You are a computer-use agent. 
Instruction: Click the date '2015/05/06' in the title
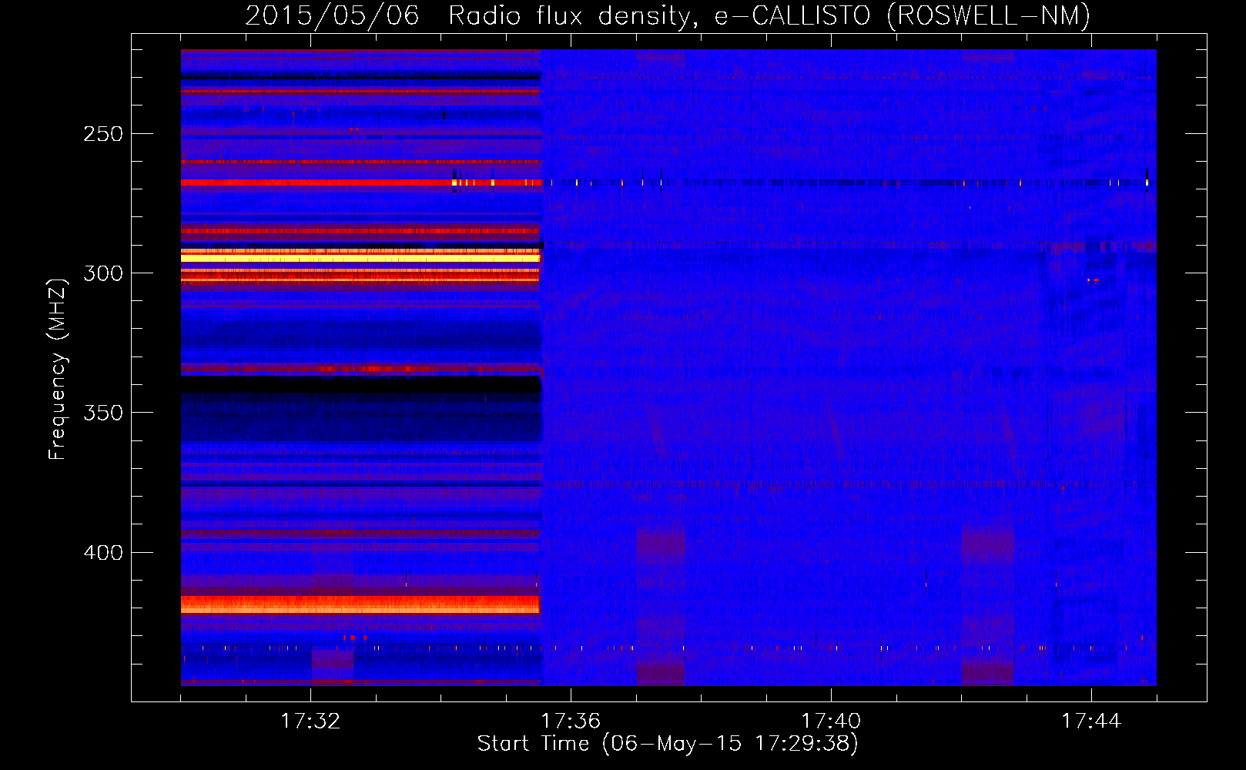(x=332, y=15)
